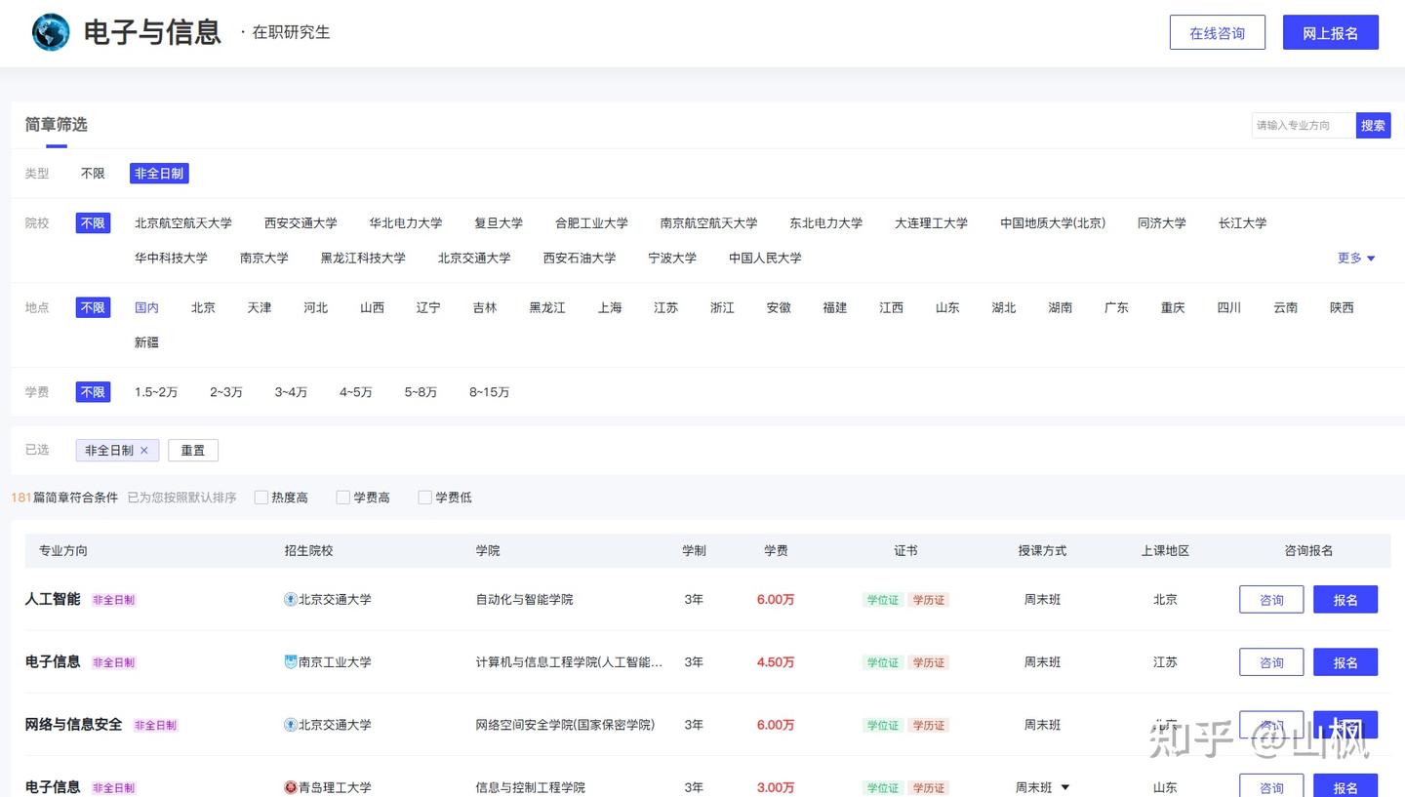Select tuition range 8~15万
The image size is (1405, 797).
click(x=489, y=392)
